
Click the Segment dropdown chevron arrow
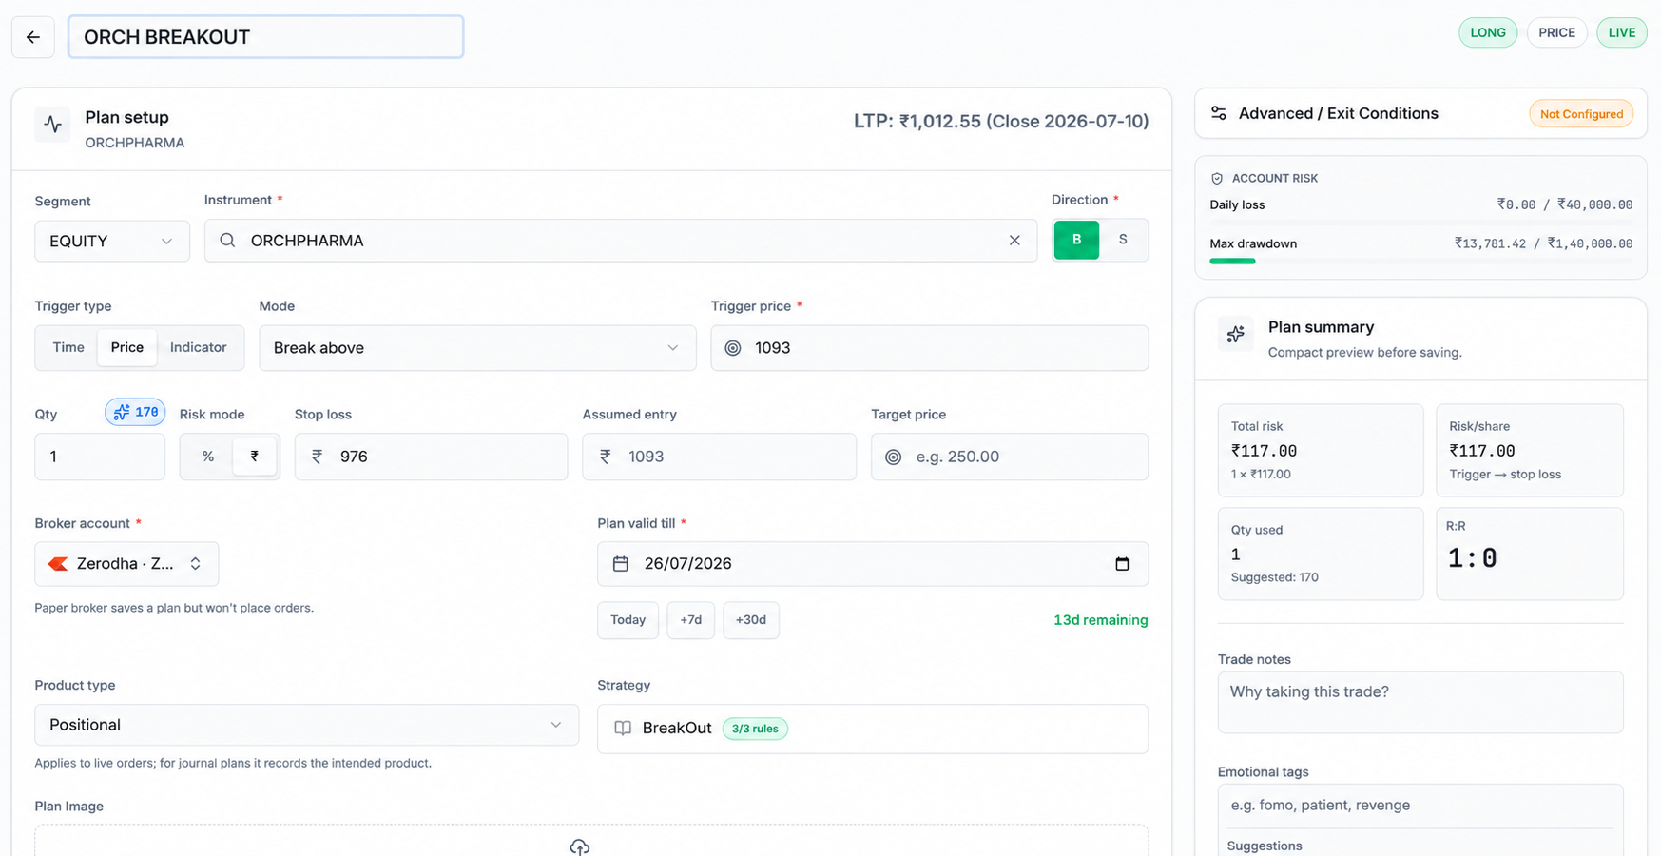[x=167, y=242]
